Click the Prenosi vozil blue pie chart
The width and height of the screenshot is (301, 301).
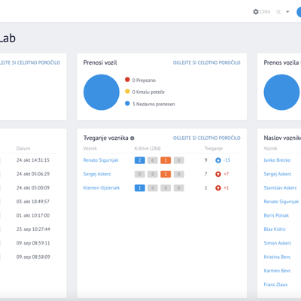[x=102, y=92]
